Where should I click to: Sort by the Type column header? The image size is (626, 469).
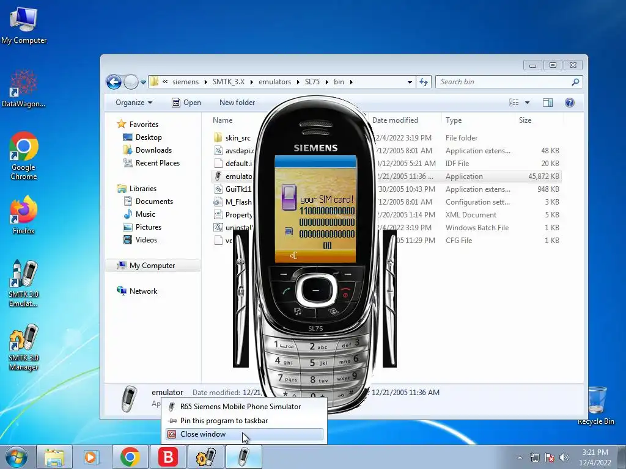(x=478, y=120)
